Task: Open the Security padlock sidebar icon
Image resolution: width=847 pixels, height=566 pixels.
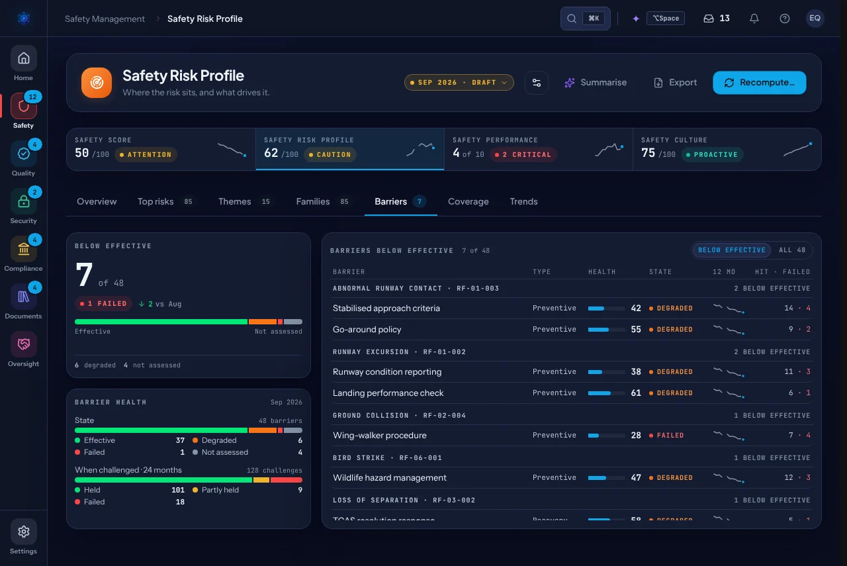Action: 23,201
